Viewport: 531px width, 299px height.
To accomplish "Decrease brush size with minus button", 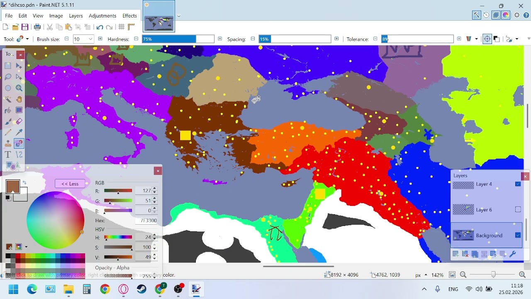I will [66, 39].
